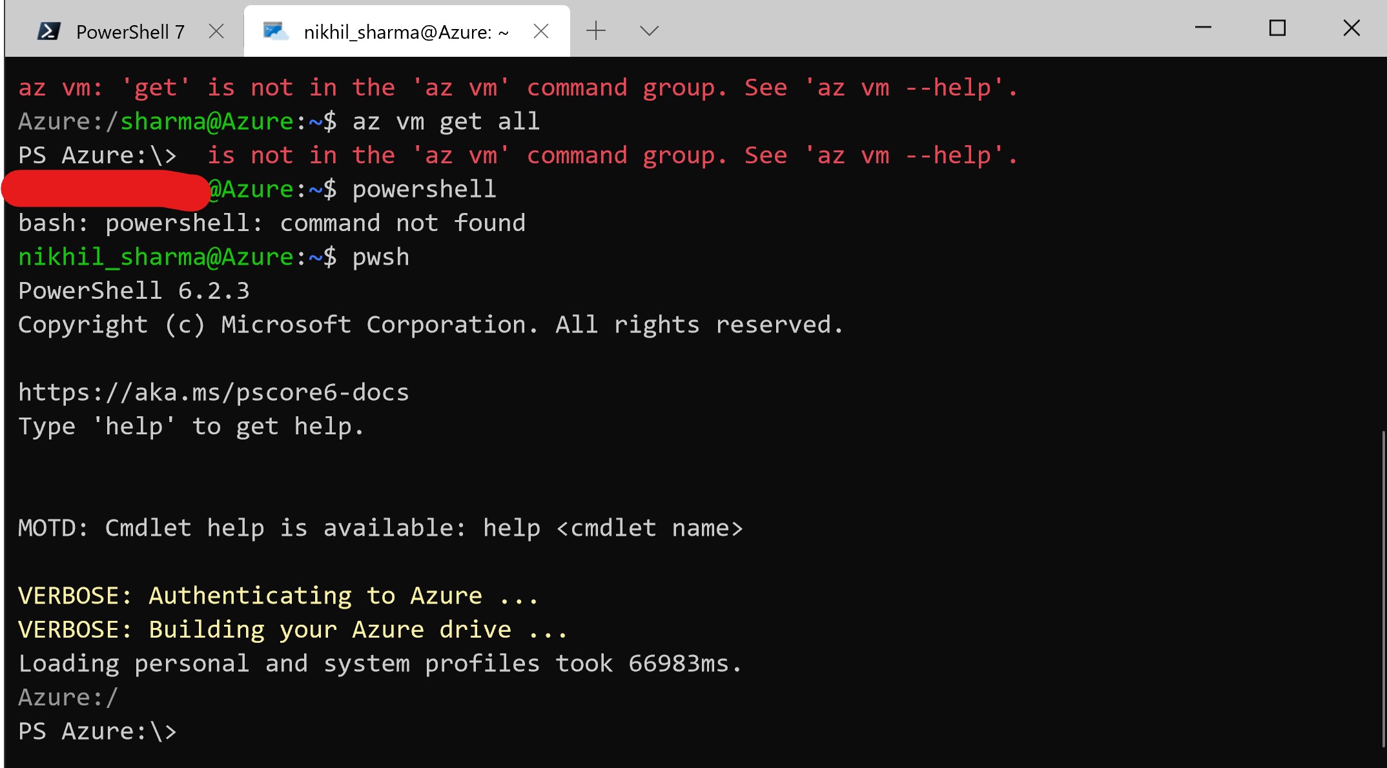The height and width of the screenshot is (768, 1387).
Task: Click the yellow VERBOSE Authenticating to Azure line
Action: [x=278, y=595]
